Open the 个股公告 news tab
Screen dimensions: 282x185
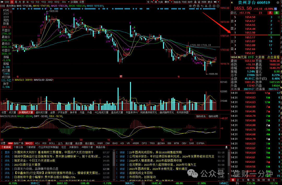(18, 147)
